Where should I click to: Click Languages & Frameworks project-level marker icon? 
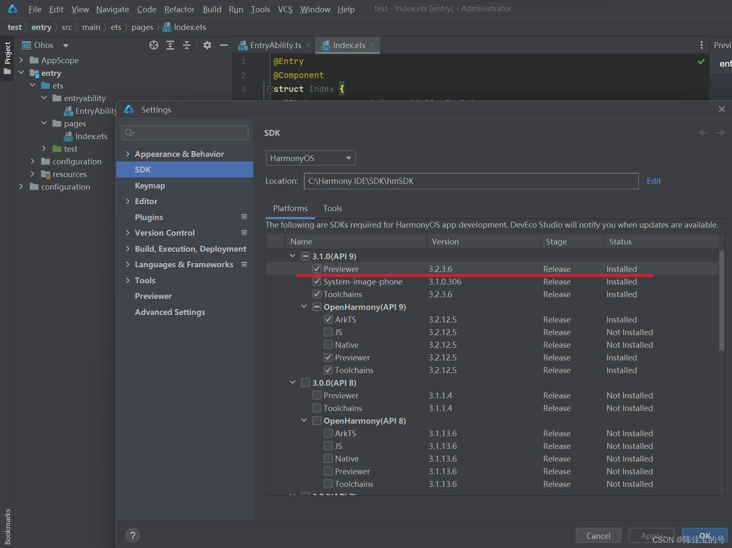point(244,264)
